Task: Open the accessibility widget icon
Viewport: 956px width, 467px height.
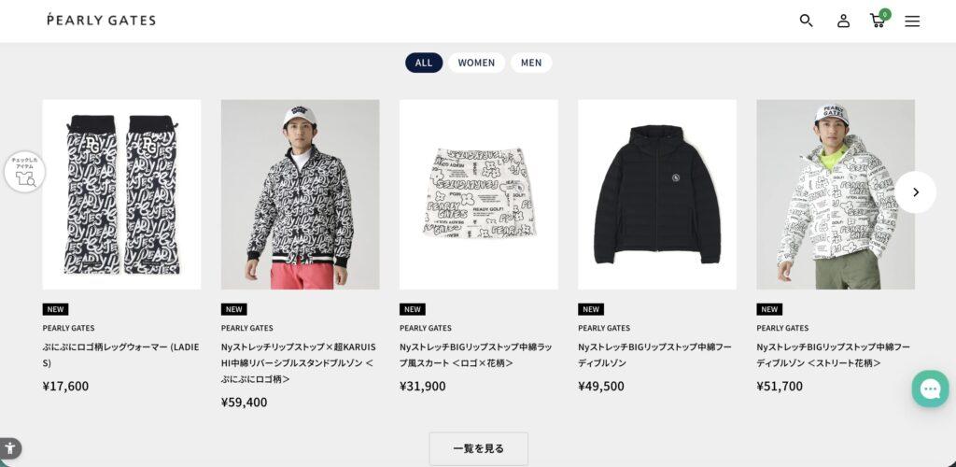Action: coord(9,448)
